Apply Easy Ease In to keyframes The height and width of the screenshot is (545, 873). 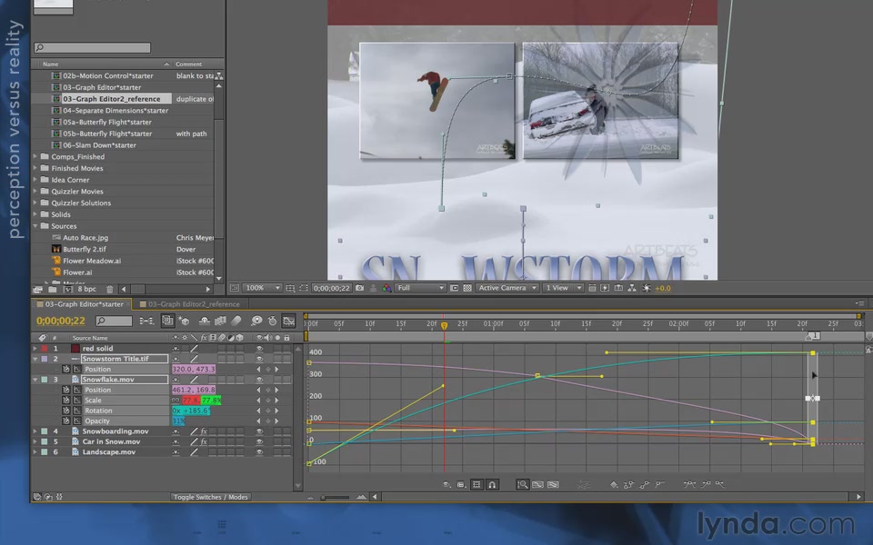[706, 485]
